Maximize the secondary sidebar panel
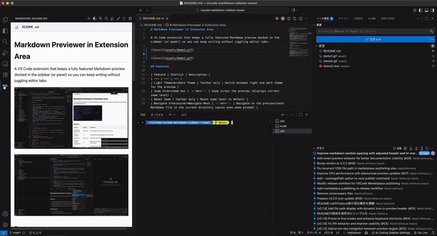The image size is (437, 236). [x=427, y=19]
